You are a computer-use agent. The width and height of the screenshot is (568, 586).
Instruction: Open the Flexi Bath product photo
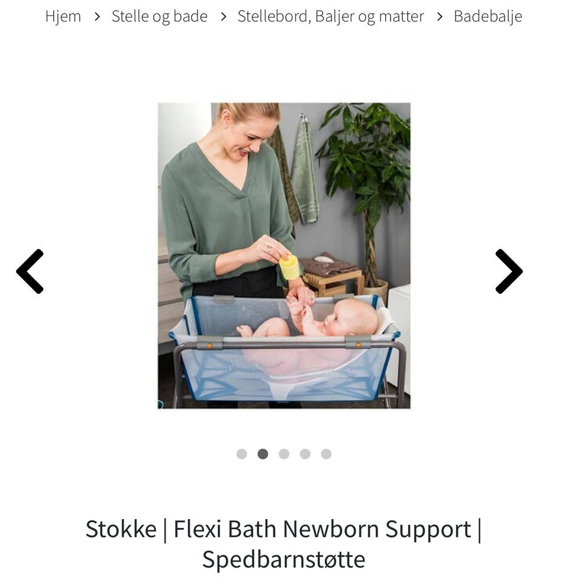coord(284,255)
